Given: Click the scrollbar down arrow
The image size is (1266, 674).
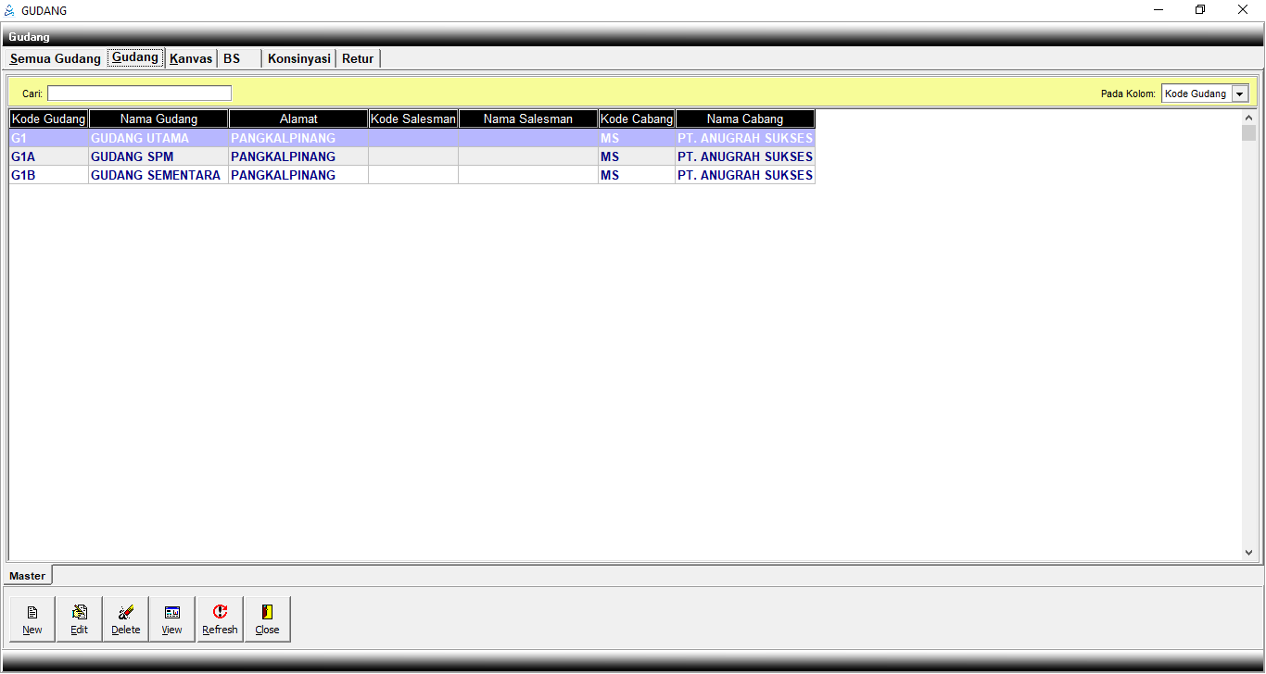Looking at the screenshot, I should (1248, 552).
